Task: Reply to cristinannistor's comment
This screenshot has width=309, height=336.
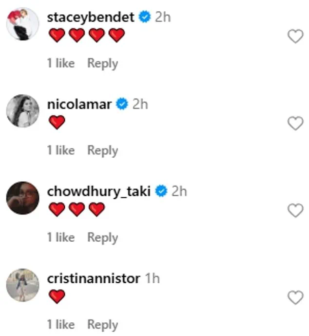Action: pos(102,324)
